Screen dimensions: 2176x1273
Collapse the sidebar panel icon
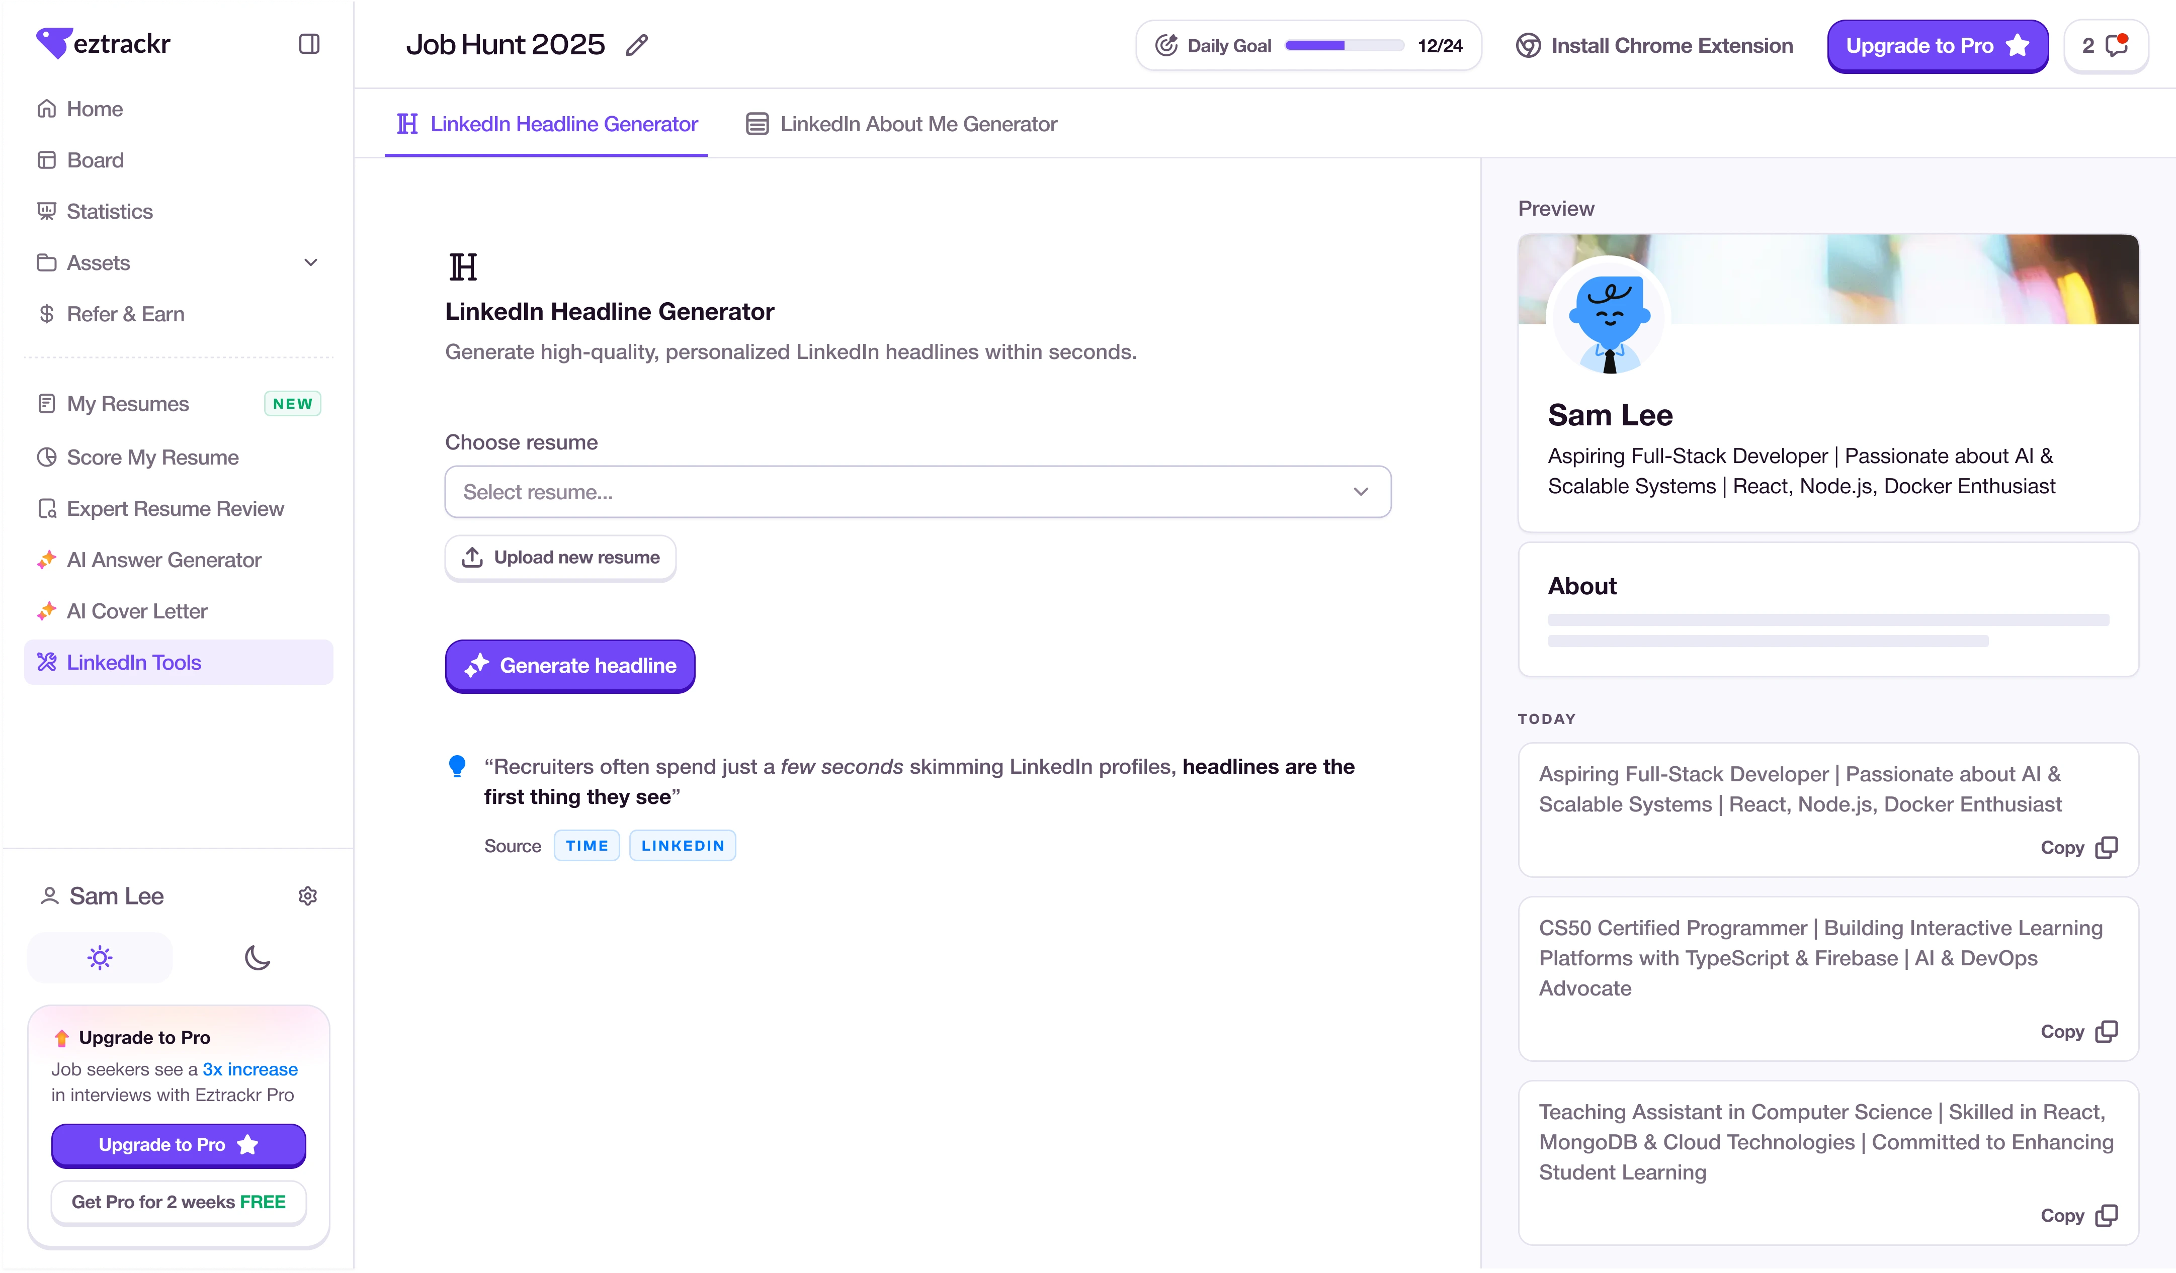[x=309, y=44]
